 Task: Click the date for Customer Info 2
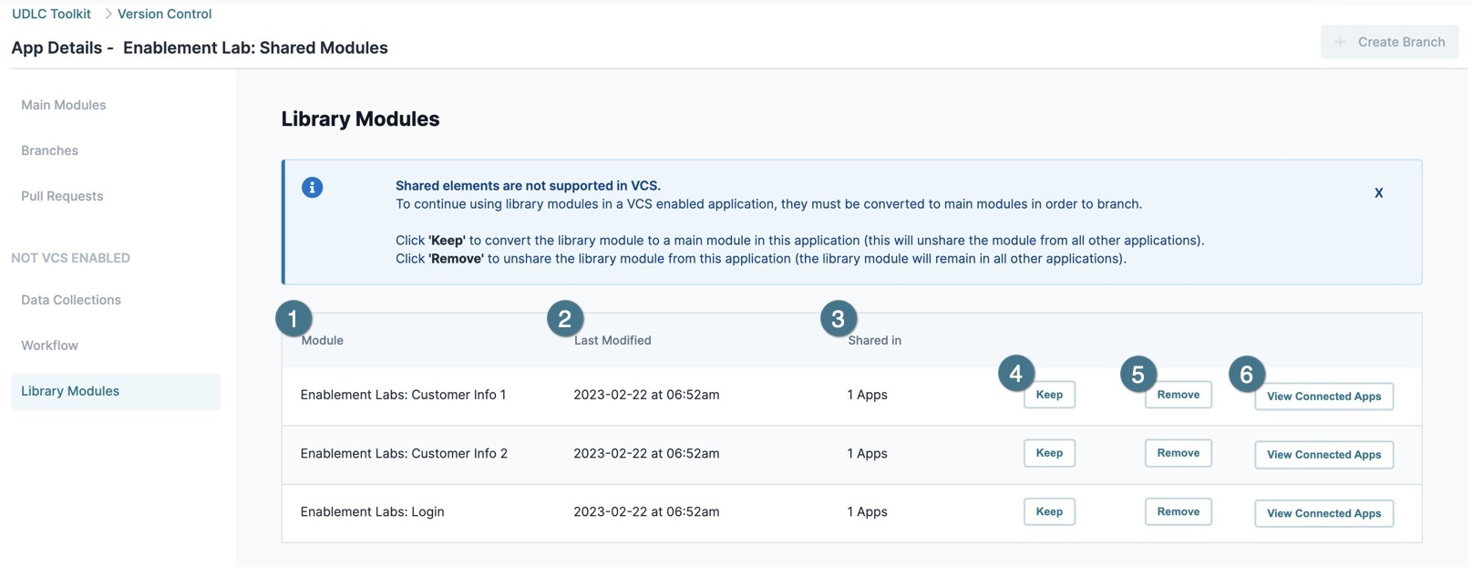pyautogui.click(x=646, y=453)
